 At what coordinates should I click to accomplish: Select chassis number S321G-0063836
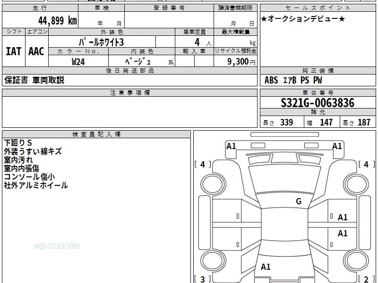[x=318, y=103]
